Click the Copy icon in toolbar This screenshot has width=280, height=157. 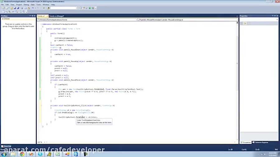click(26, 8)
